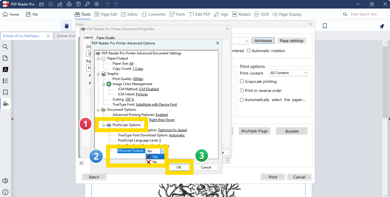The height and width of the screenshot is (197, 390).
Task: Open the OCR menu tab
Action: 261,14
